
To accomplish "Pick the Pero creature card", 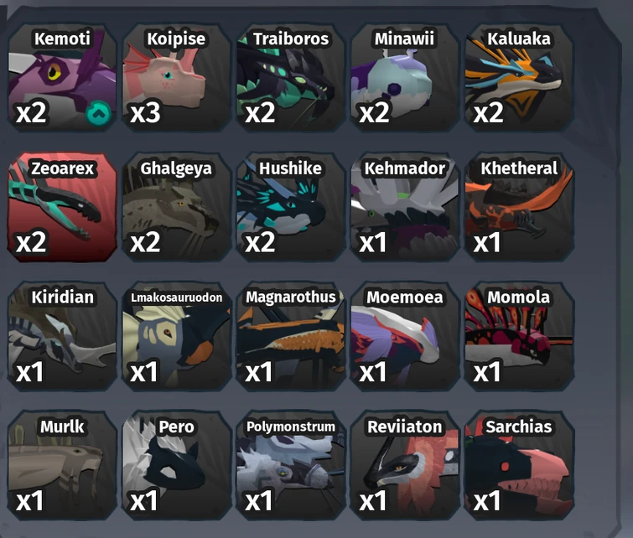I will pyautogui.click(x=176, y=465).
